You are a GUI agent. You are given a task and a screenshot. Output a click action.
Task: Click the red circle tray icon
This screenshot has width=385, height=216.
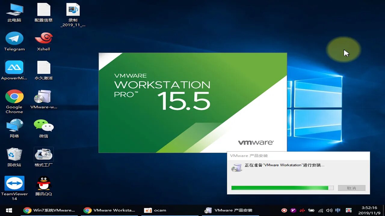[x=284, y=210]
